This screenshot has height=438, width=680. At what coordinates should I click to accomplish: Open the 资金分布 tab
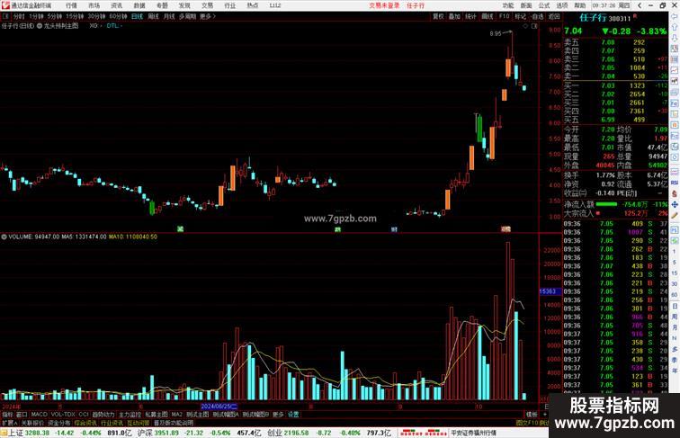(59, 423)
